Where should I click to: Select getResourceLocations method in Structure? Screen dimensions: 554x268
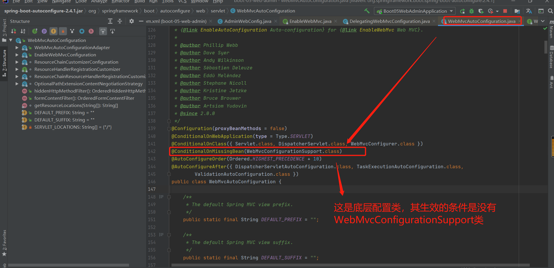[x=70, y=105]
